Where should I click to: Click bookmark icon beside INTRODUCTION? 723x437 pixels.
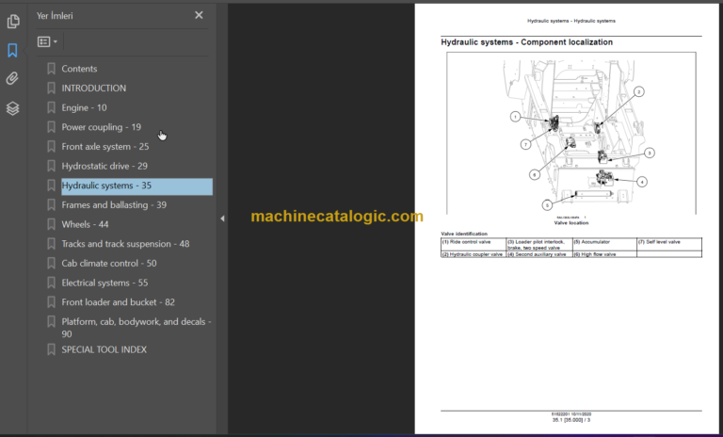point(51,89)
